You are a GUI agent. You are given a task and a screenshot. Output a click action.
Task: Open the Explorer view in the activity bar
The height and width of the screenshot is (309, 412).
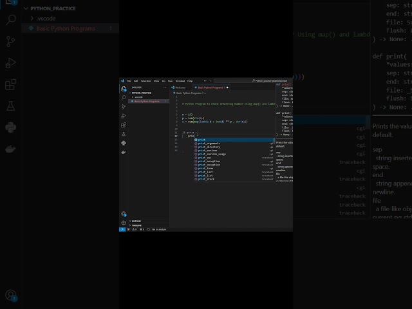124,89
